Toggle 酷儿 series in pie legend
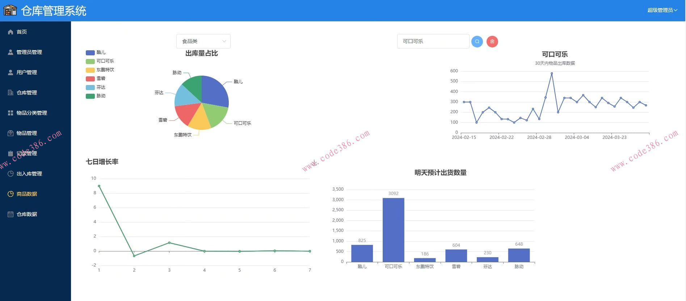 [x=96, y=52]
